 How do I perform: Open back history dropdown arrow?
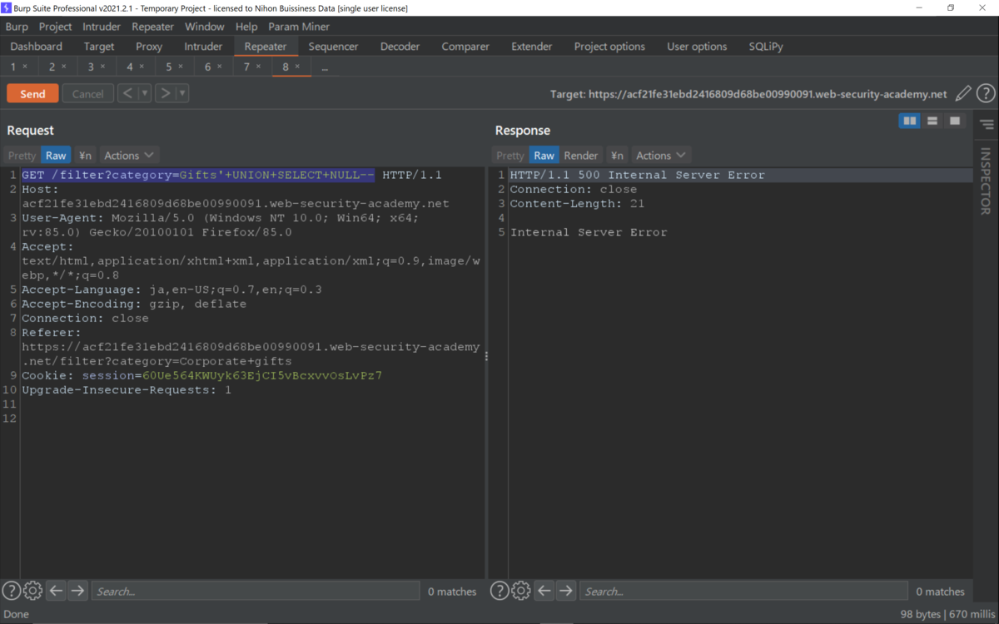coord(145,93)
